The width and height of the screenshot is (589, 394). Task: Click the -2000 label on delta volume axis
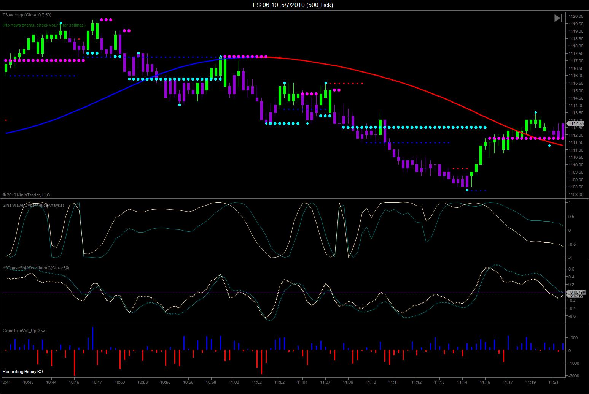coord(574,376)
